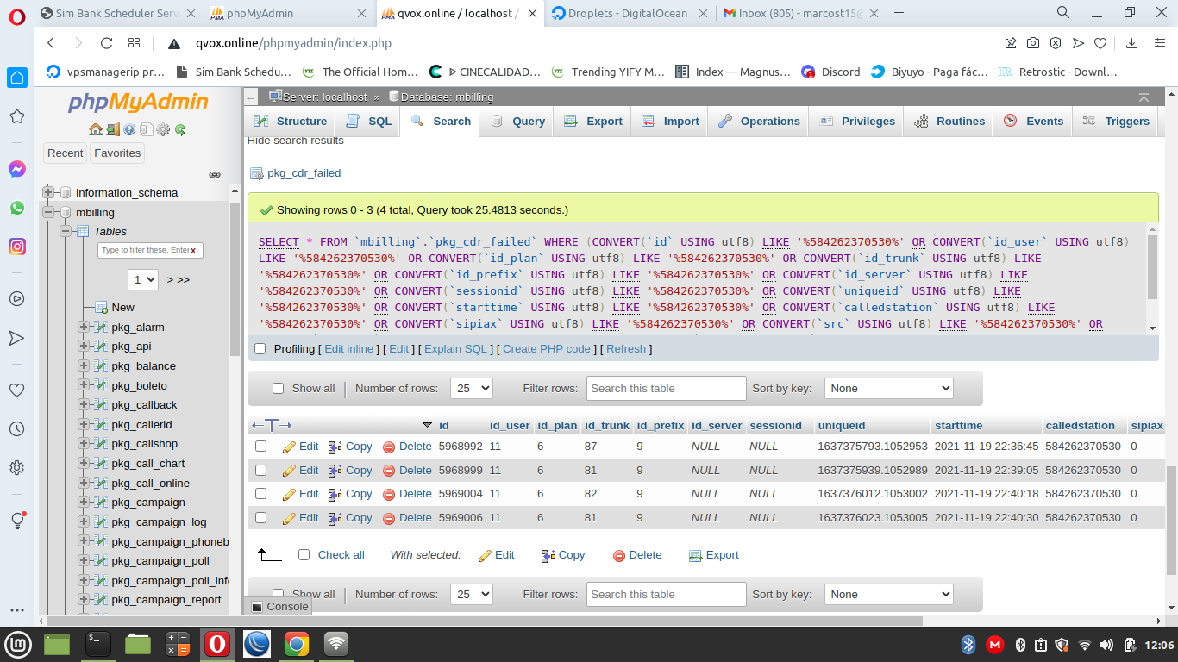Open Opera Messenger sidebar icon
The height and width of the screenshot is (662, 1178).
(17, 169)
